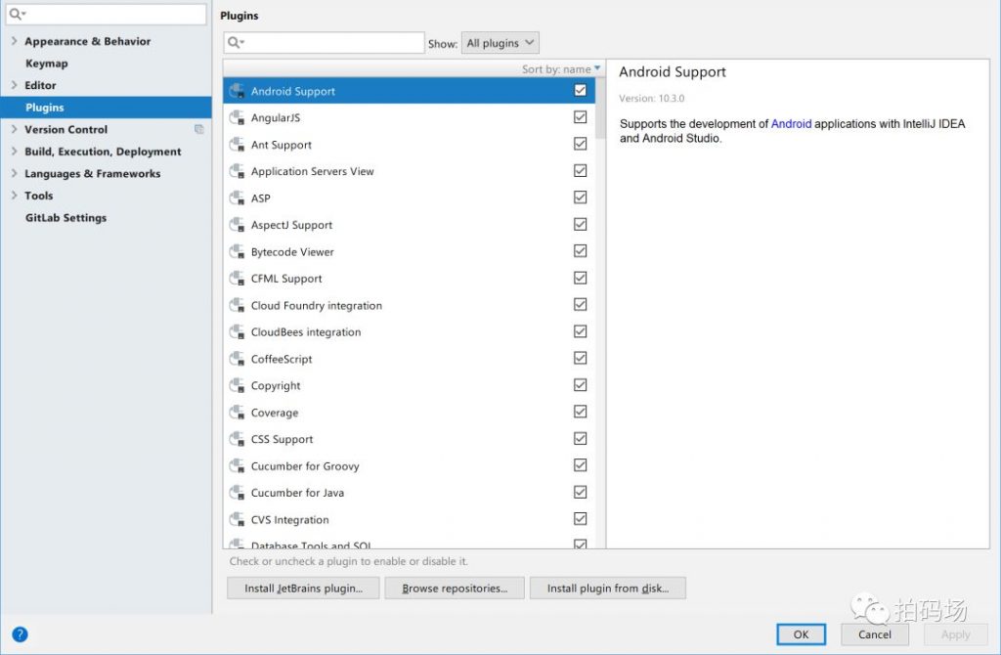This screenshot has height=655, width=1001.
Task: Click the Bytecode Viewer plugin icon
Action: pos(237,251)
